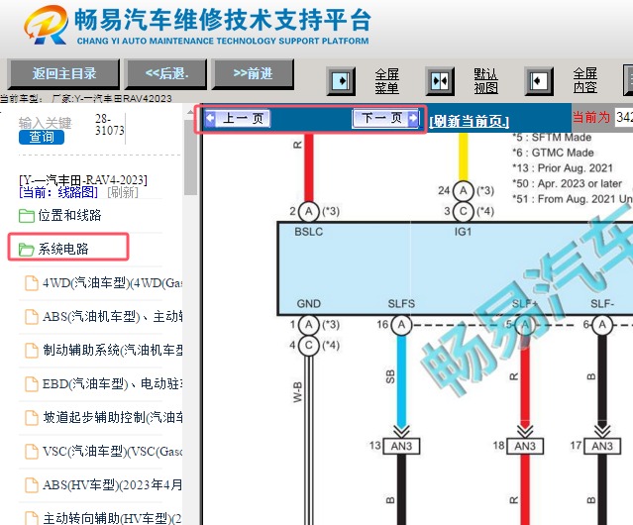Viewport: 633px width, 525px height.
Task: Open 制动辅助系统(汽油机车型) document
Action: (113, 351)
